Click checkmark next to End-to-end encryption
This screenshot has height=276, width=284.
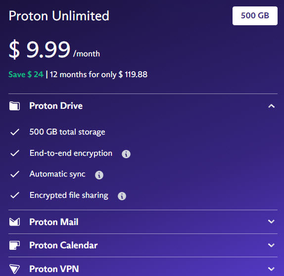point(15,153)
